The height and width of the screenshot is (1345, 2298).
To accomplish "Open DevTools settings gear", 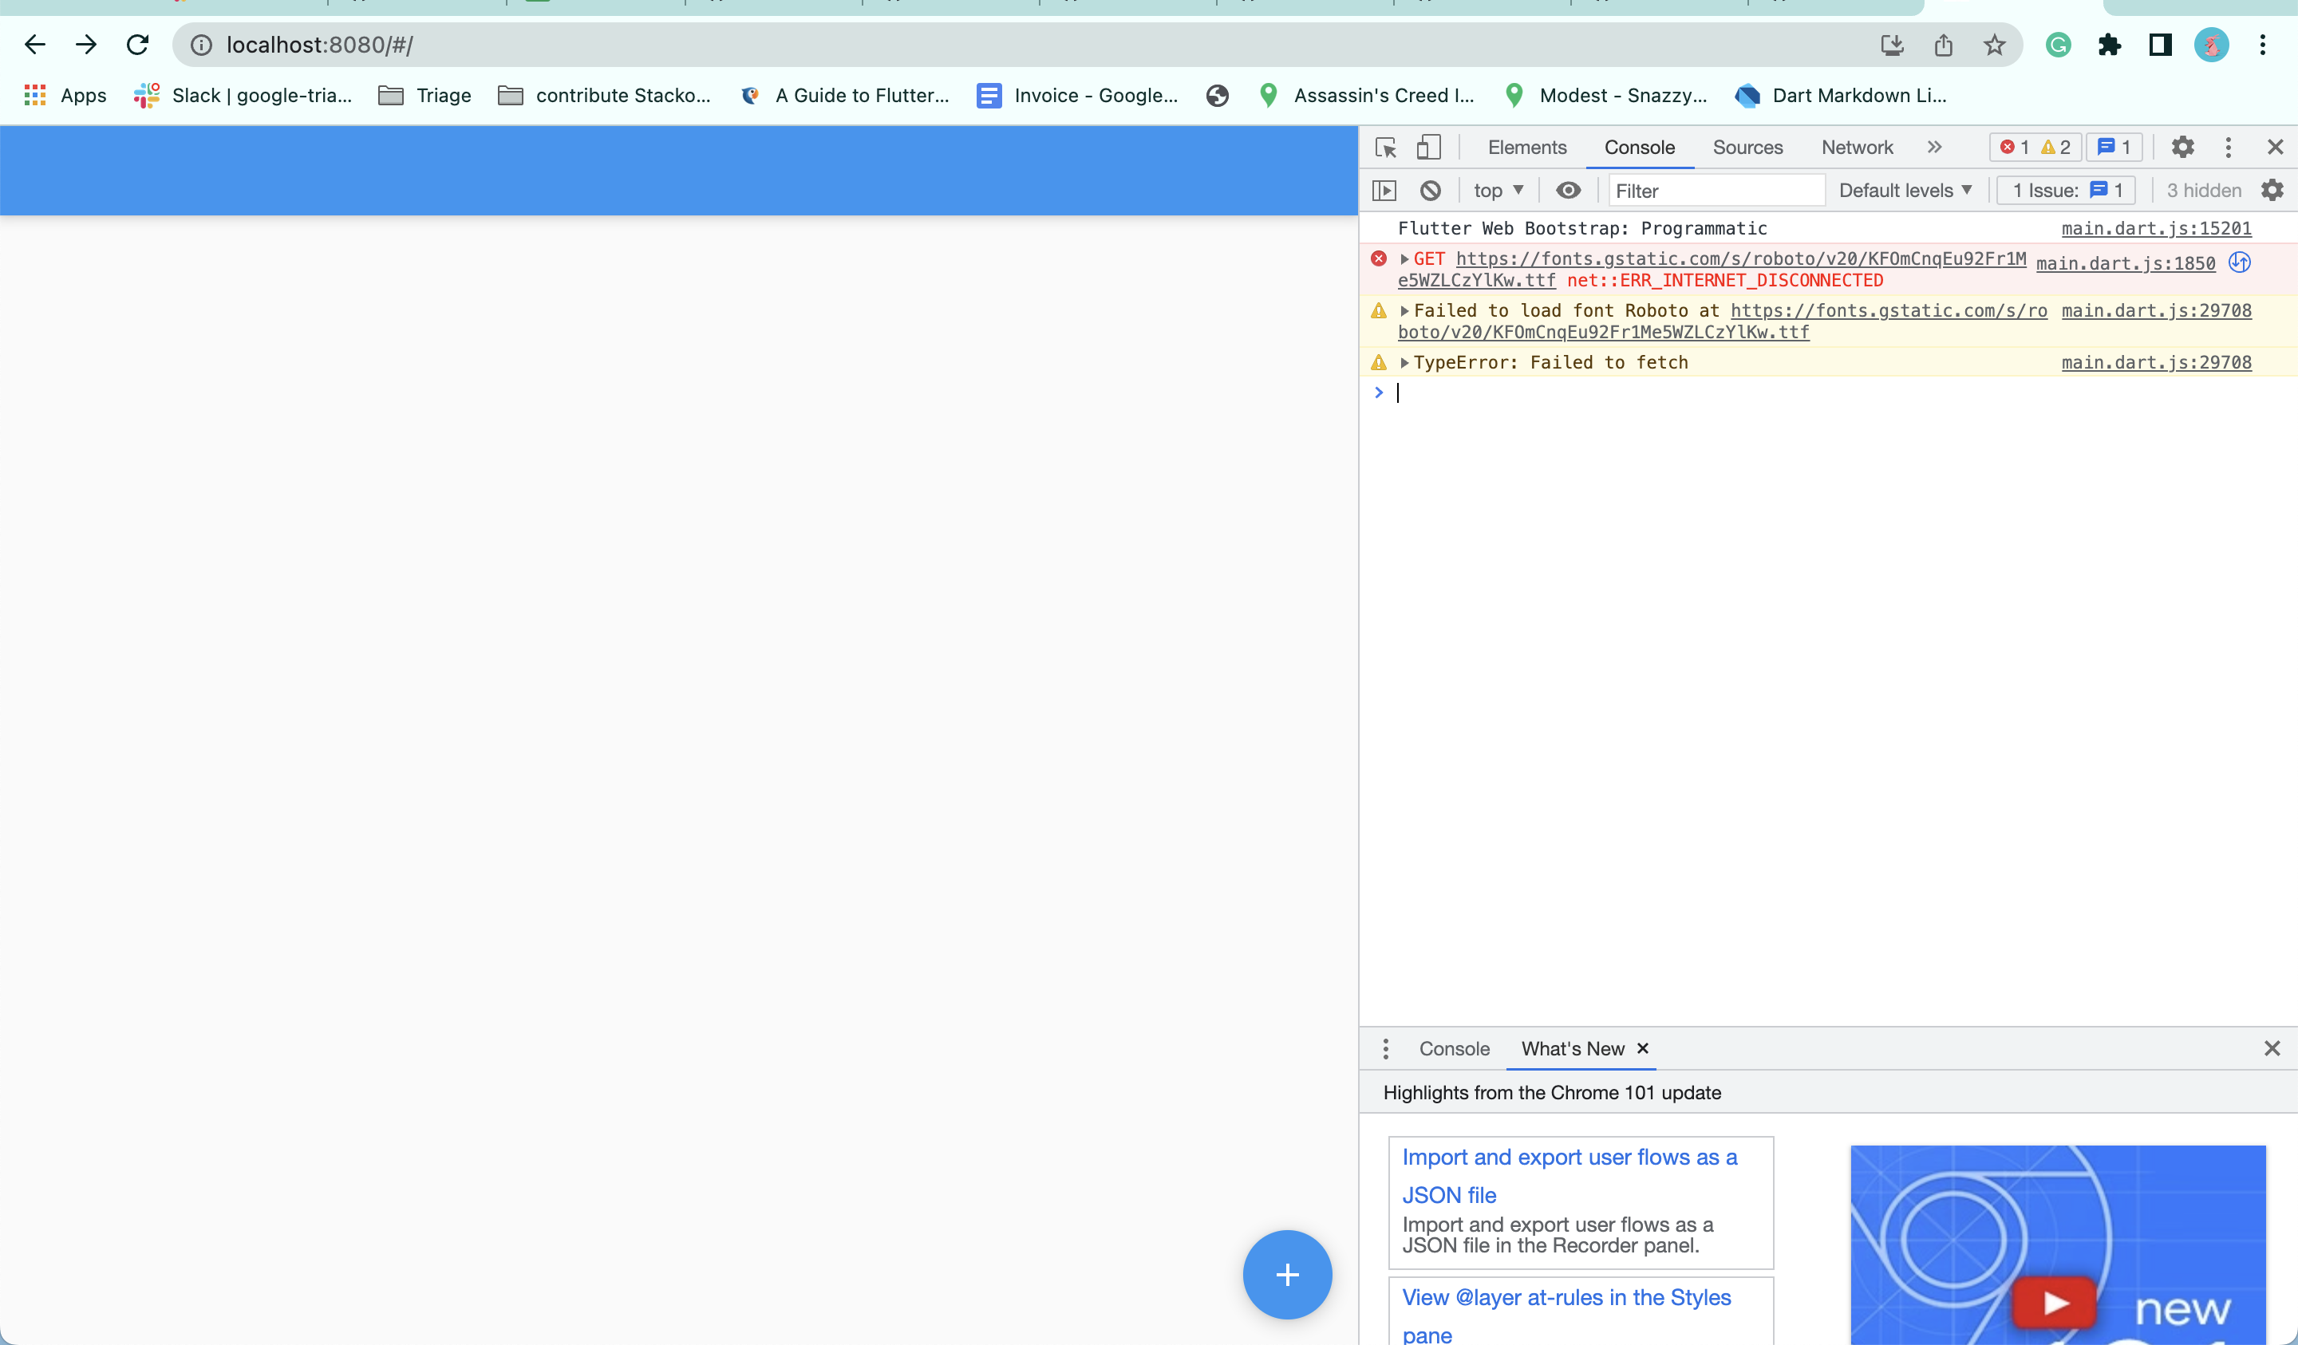I will pyautogui.click(x=2183, y=147).
